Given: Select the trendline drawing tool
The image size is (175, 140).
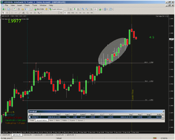Looking at the screenshot, I should click(x=20, y=13).
